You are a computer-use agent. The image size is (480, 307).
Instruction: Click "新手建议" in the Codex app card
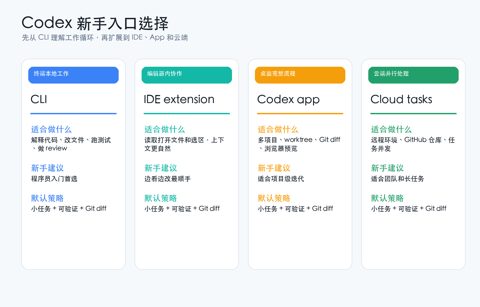[274, 168]
